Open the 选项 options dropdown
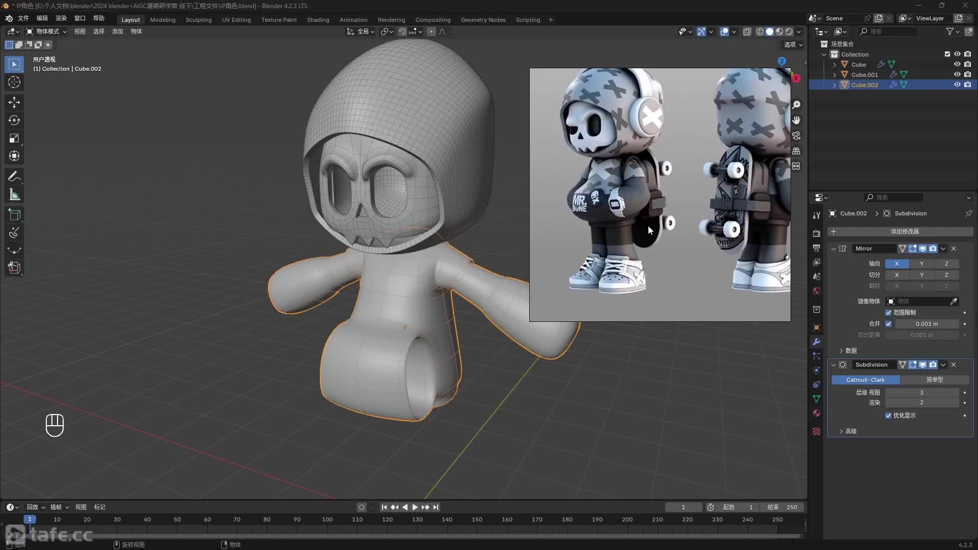 (793, 45)
